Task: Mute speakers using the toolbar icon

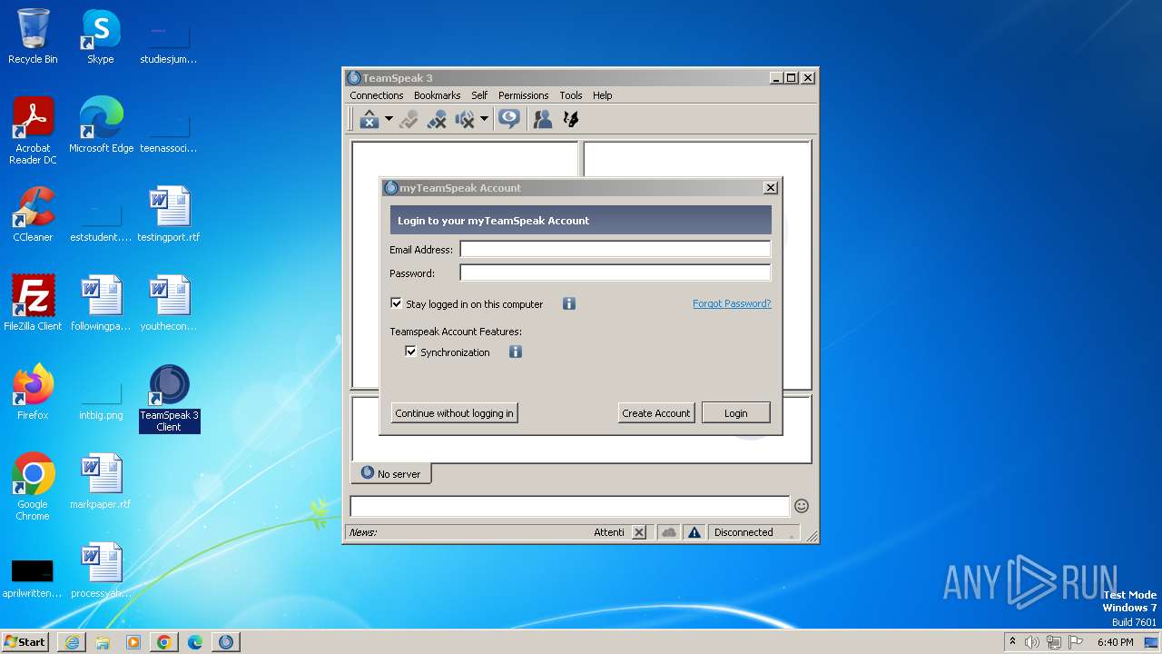Action: pos(465,119)
